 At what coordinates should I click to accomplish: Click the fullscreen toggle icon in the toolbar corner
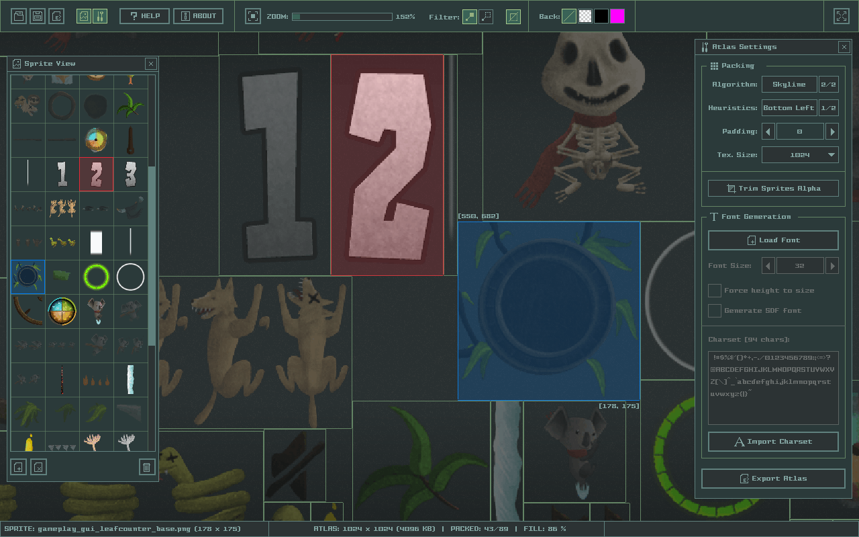842,16
